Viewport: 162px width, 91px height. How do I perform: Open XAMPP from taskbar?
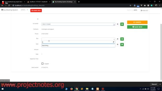pyautogui.click(x=97, y=89)
